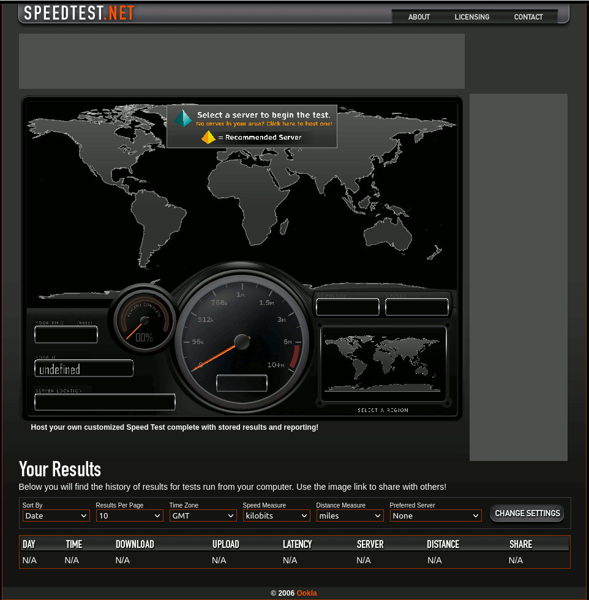Screen dimensions: 589x600
Task: Click the N/A value under SERVER
Action: [x=364, y=560]
